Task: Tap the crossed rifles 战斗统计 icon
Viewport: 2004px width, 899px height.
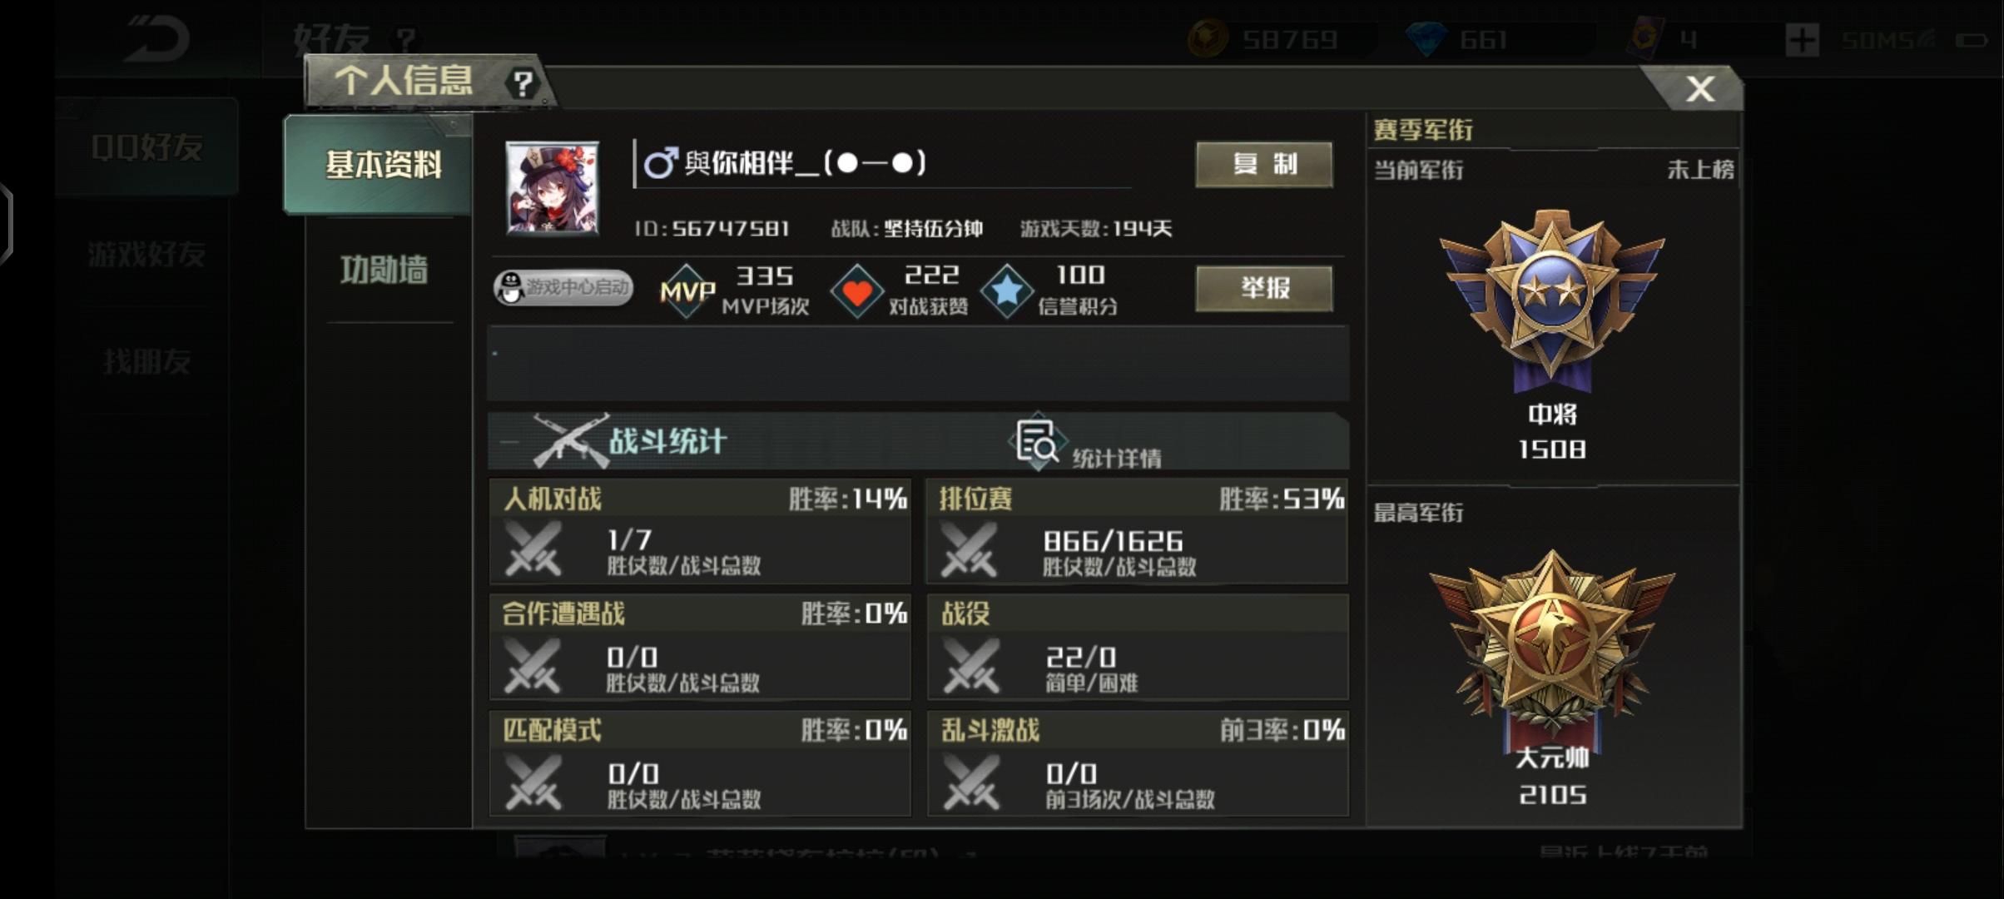Action: click(x=572, y=440)
